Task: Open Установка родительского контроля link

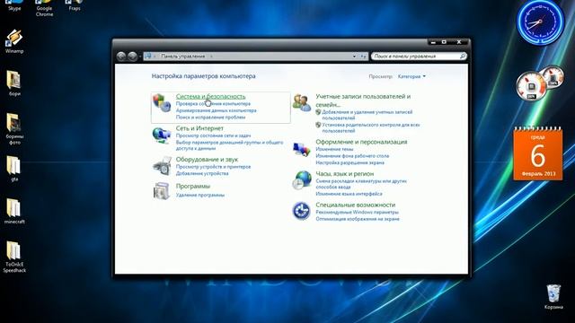Action: click(x=371, y=127)
